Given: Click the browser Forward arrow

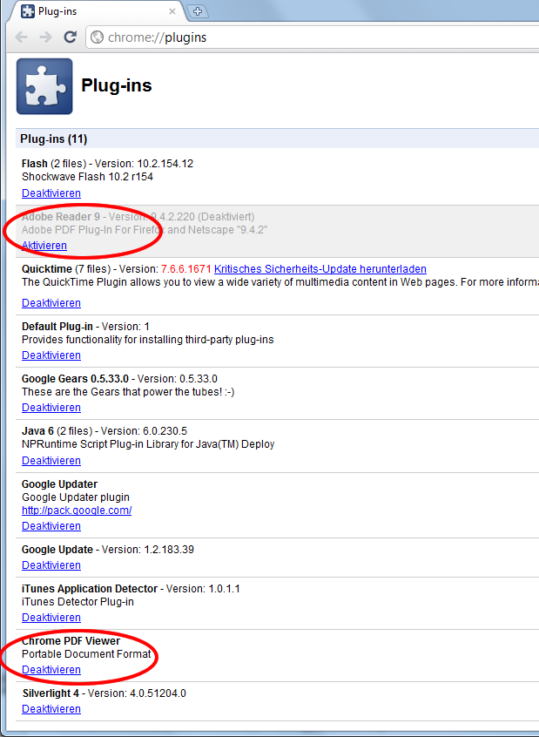Looking at the screenshot, I should pyautogui.click(x=45, y=37).
